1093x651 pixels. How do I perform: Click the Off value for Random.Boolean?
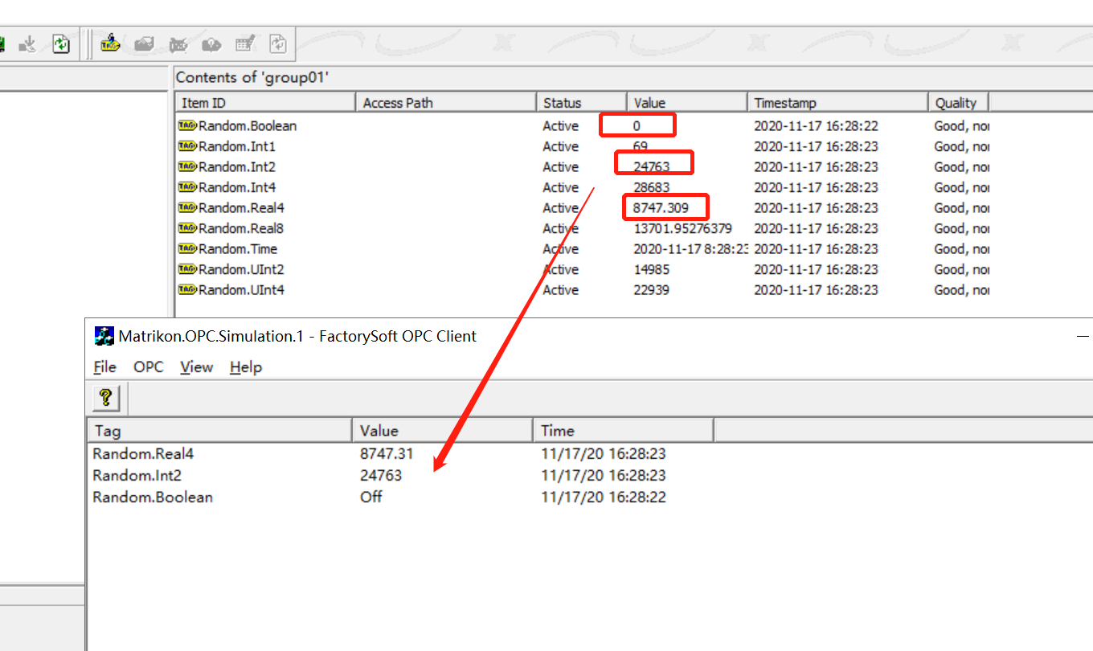[x=370, y=497]
